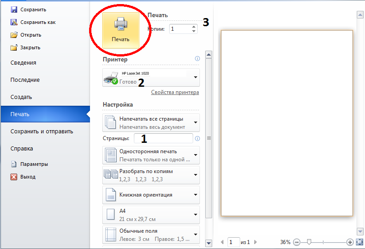
Task: Select Сохранить как menu item
Action: tap(38, 22)
